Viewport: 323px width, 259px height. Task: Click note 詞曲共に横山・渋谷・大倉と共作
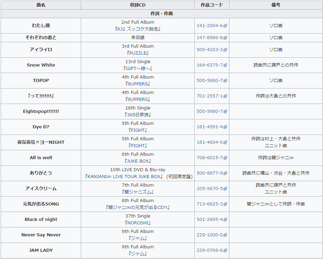tap(276, 173)
